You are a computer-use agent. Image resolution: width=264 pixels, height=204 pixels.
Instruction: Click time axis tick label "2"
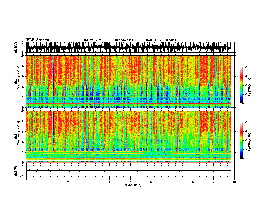pos(68,182)
